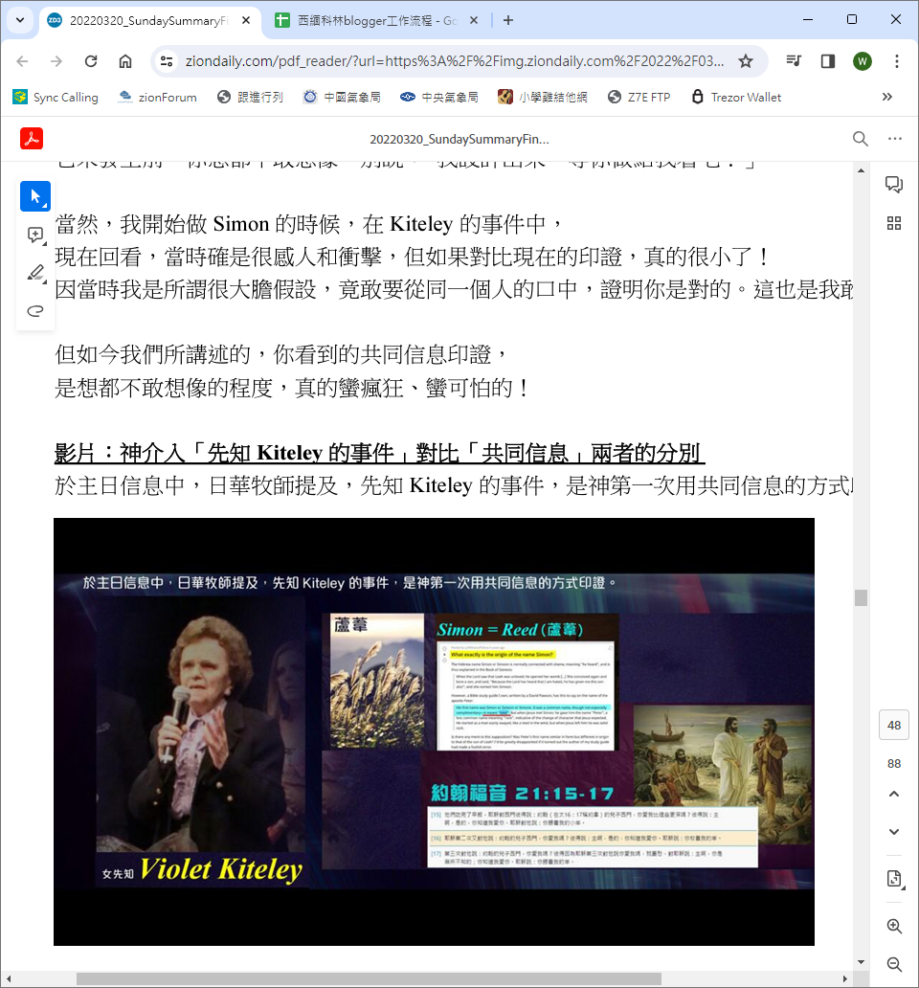
Task: Click the total page count 88
Action: [x=894, y=764]
